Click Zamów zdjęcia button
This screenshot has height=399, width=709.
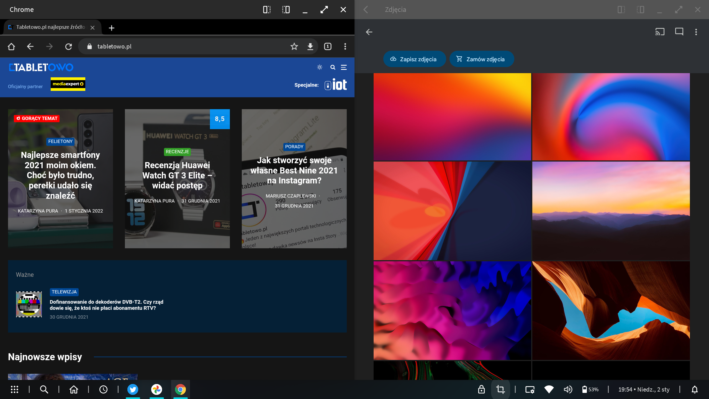[482, 59]
